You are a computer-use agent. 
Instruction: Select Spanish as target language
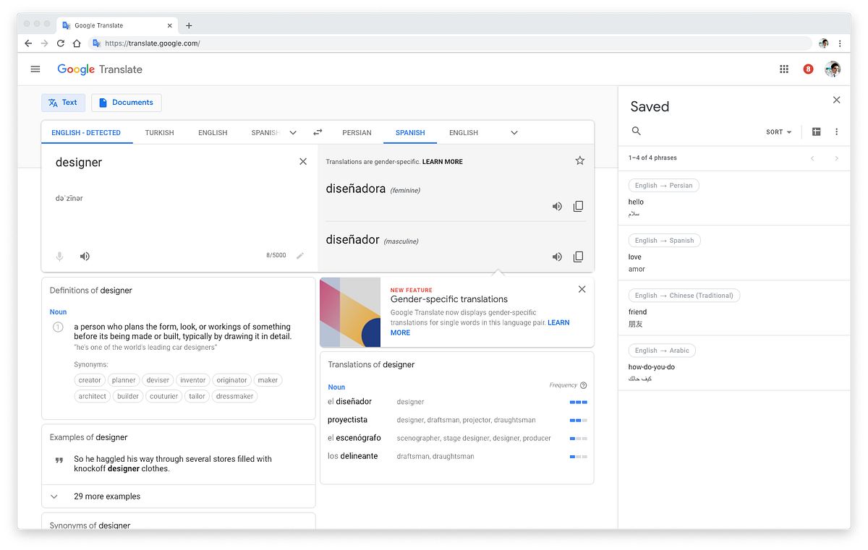(410, 133)
